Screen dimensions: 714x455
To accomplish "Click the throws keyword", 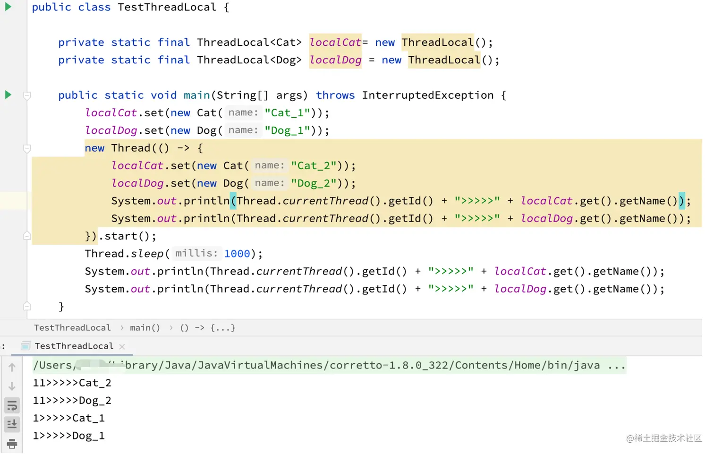I will pos(335,95).
